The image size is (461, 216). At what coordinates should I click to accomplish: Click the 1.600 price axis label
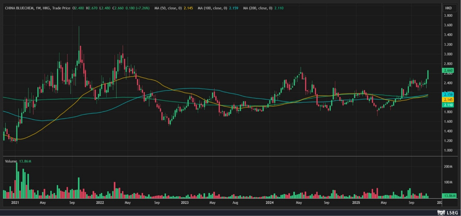448,121
